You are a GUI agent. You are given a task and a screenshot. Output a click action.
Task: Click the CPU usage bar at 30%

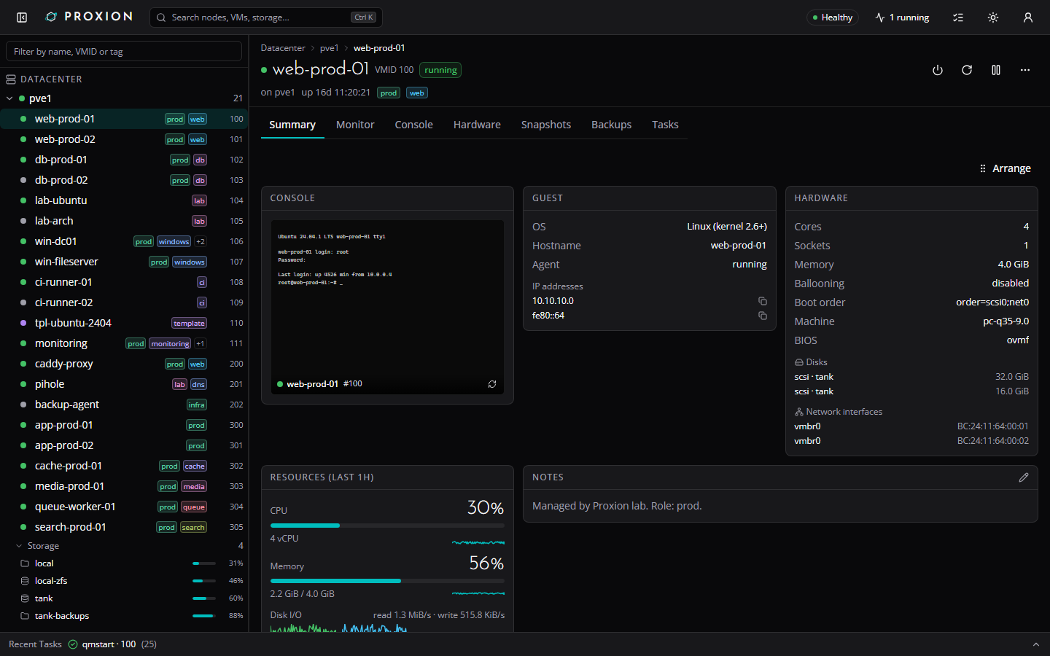(x=387, y=525)
